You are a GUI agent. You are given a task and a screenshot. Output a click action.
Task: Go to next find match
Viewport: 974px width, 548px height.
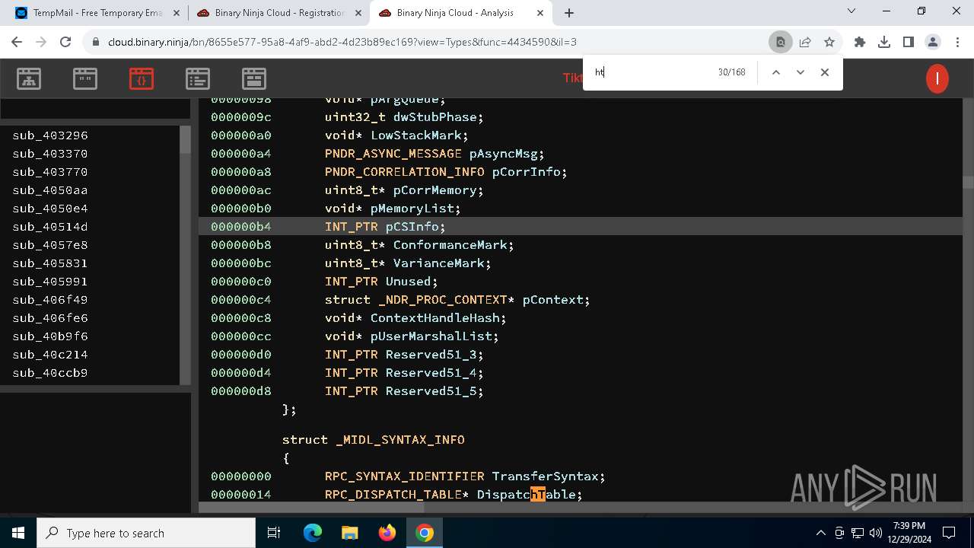click(x=800, y=72)
